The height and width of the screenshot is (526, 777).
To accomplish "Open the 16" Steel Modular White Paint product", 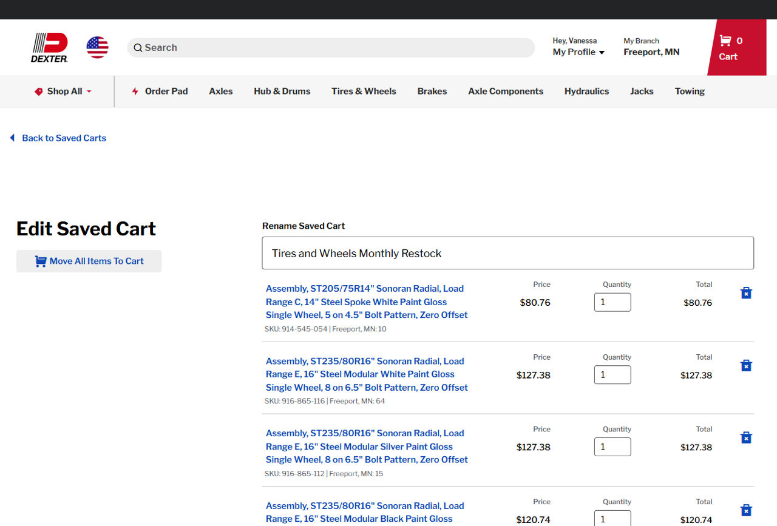I will point(367,374).
